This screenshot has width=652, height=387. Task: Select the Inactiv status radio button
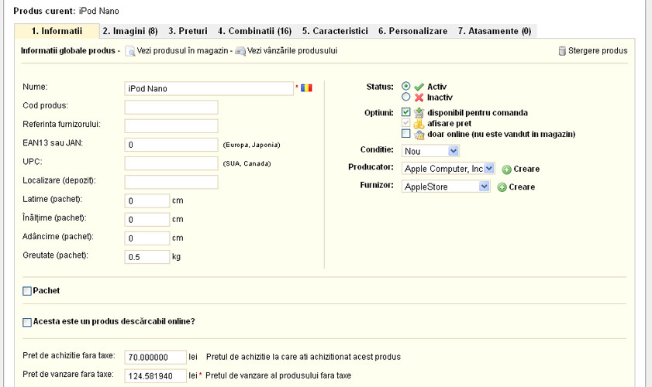pyautogui.click(x=405, y=97)
